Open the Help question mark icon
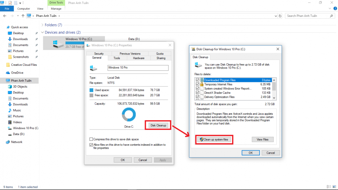The width and height of the screenshot is (338, 190). click(335, 8)
